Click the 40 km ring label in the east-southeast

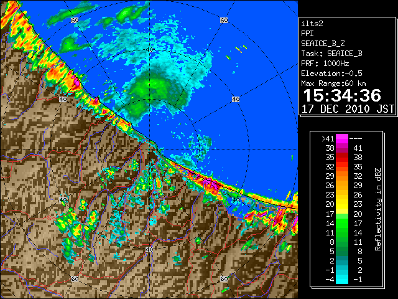(236, 199)
